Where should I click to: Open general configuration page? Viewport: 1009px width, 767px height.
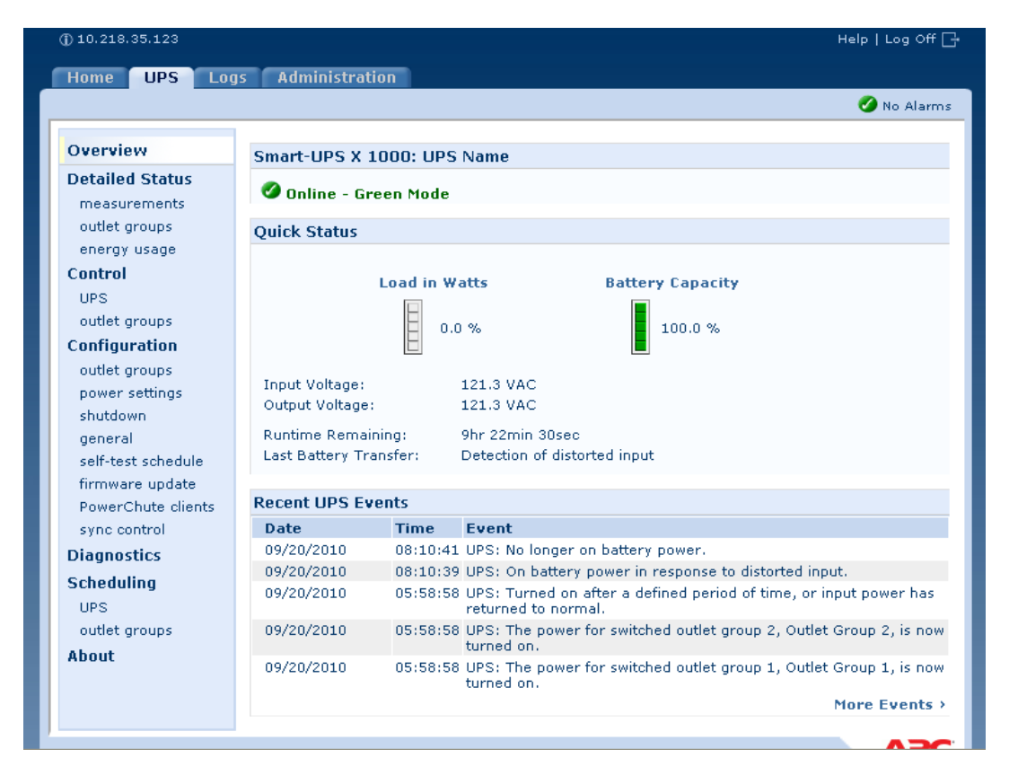click(106, 438)
